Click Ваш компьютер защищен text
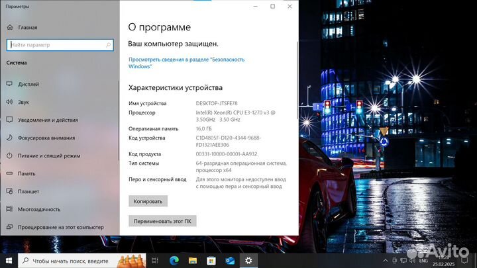This screenshot has width=477, height=268. (x=173, y=44)
